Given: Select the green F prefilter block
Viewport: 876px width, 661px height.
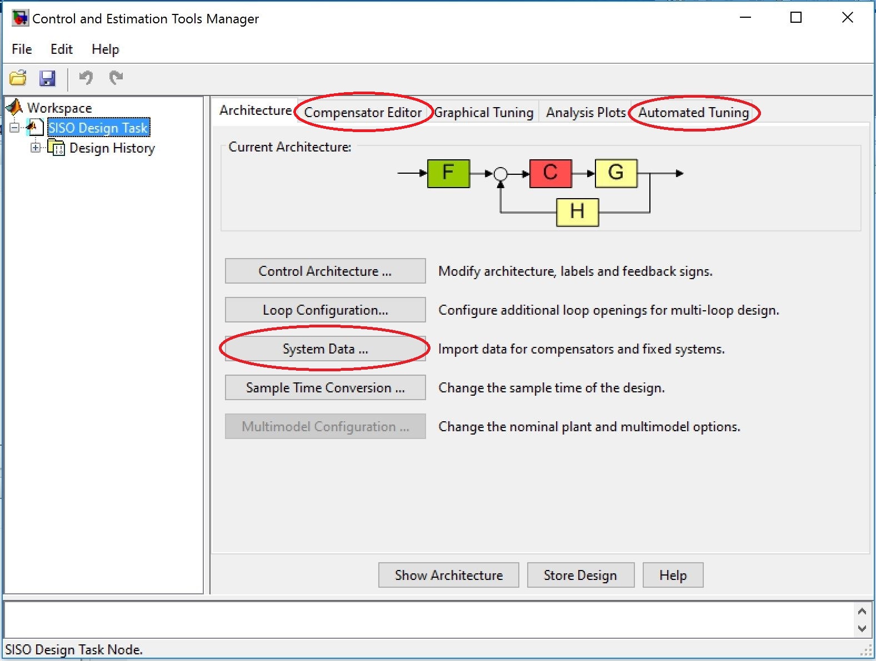Looking at the screenshot, I should pos(448,173).
